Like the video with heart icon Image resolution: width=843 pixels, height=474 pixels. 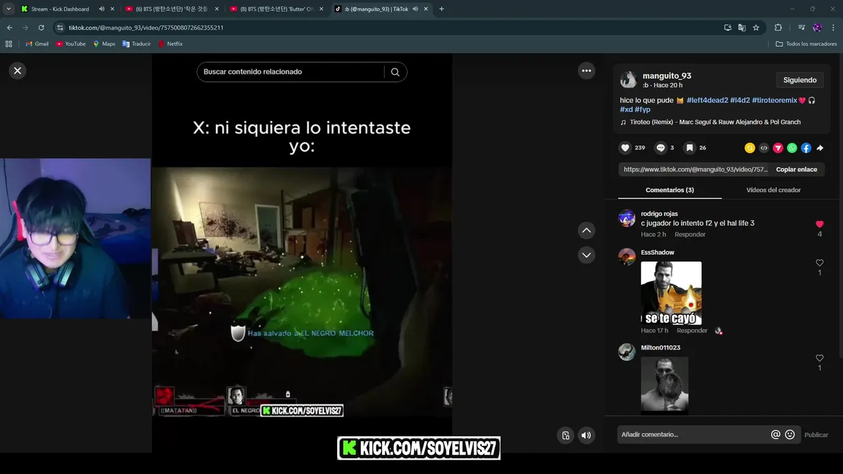coord(625,148)
